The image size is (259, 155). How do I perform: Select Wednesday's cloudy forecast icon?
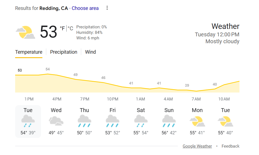click(x=56, y=121)
